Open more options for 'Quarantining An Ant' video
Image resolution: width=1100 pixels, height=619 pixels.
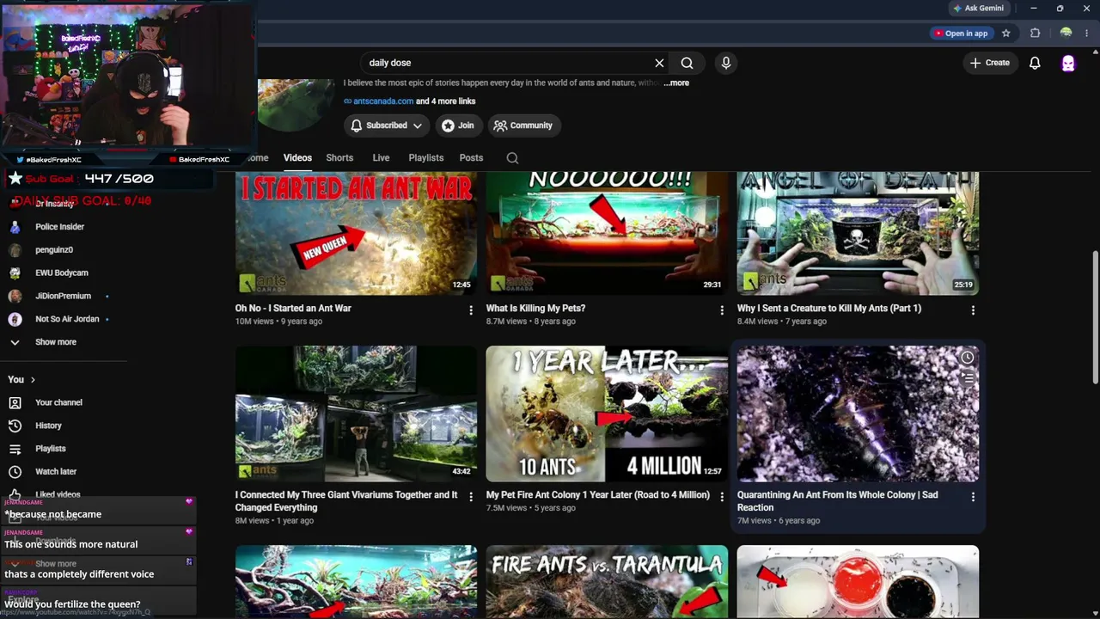coord(973,497)
